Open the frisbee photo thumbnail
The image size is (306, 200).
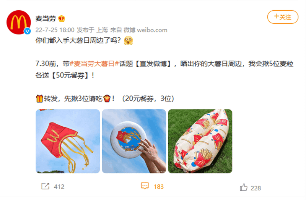click(134, 141)
